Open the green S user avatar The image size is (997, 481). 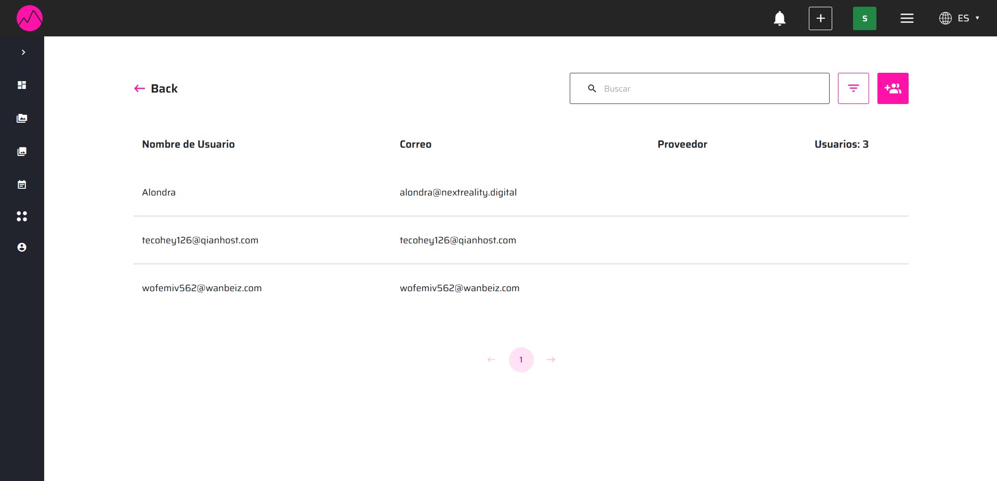coord(864,18)
